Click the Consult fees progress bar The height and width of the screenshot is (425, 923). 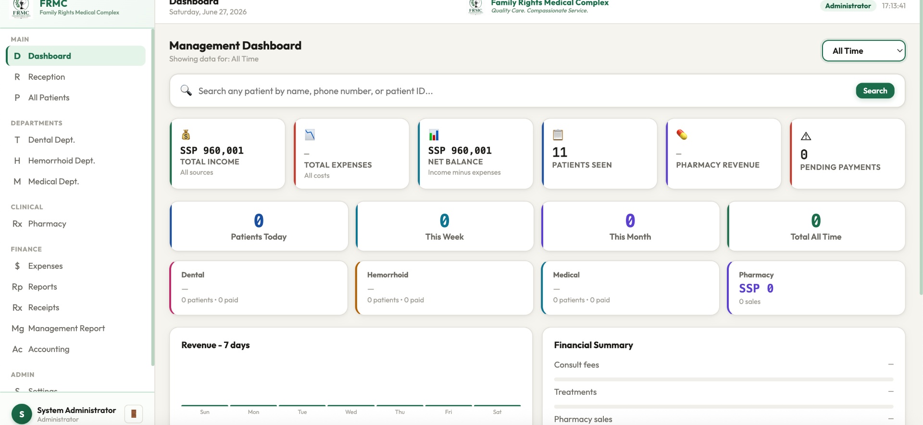tap(723, 379)
